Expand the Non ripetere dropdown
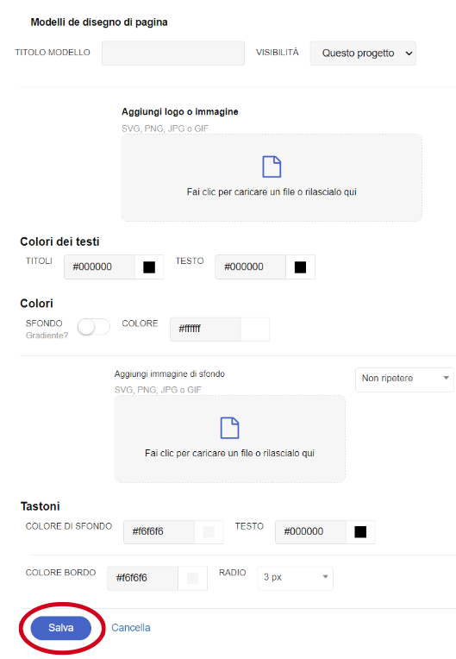456x659 pixels. [404, 380]
